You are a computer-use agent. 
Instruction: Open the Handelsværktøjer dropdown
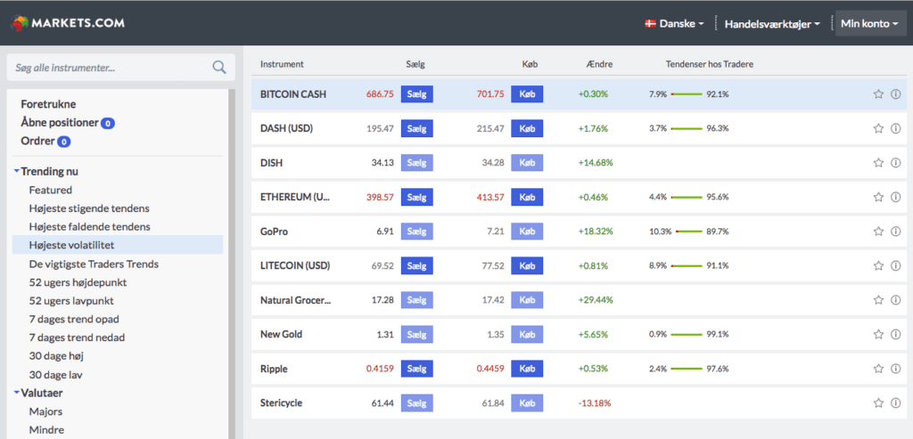point(772,24)
